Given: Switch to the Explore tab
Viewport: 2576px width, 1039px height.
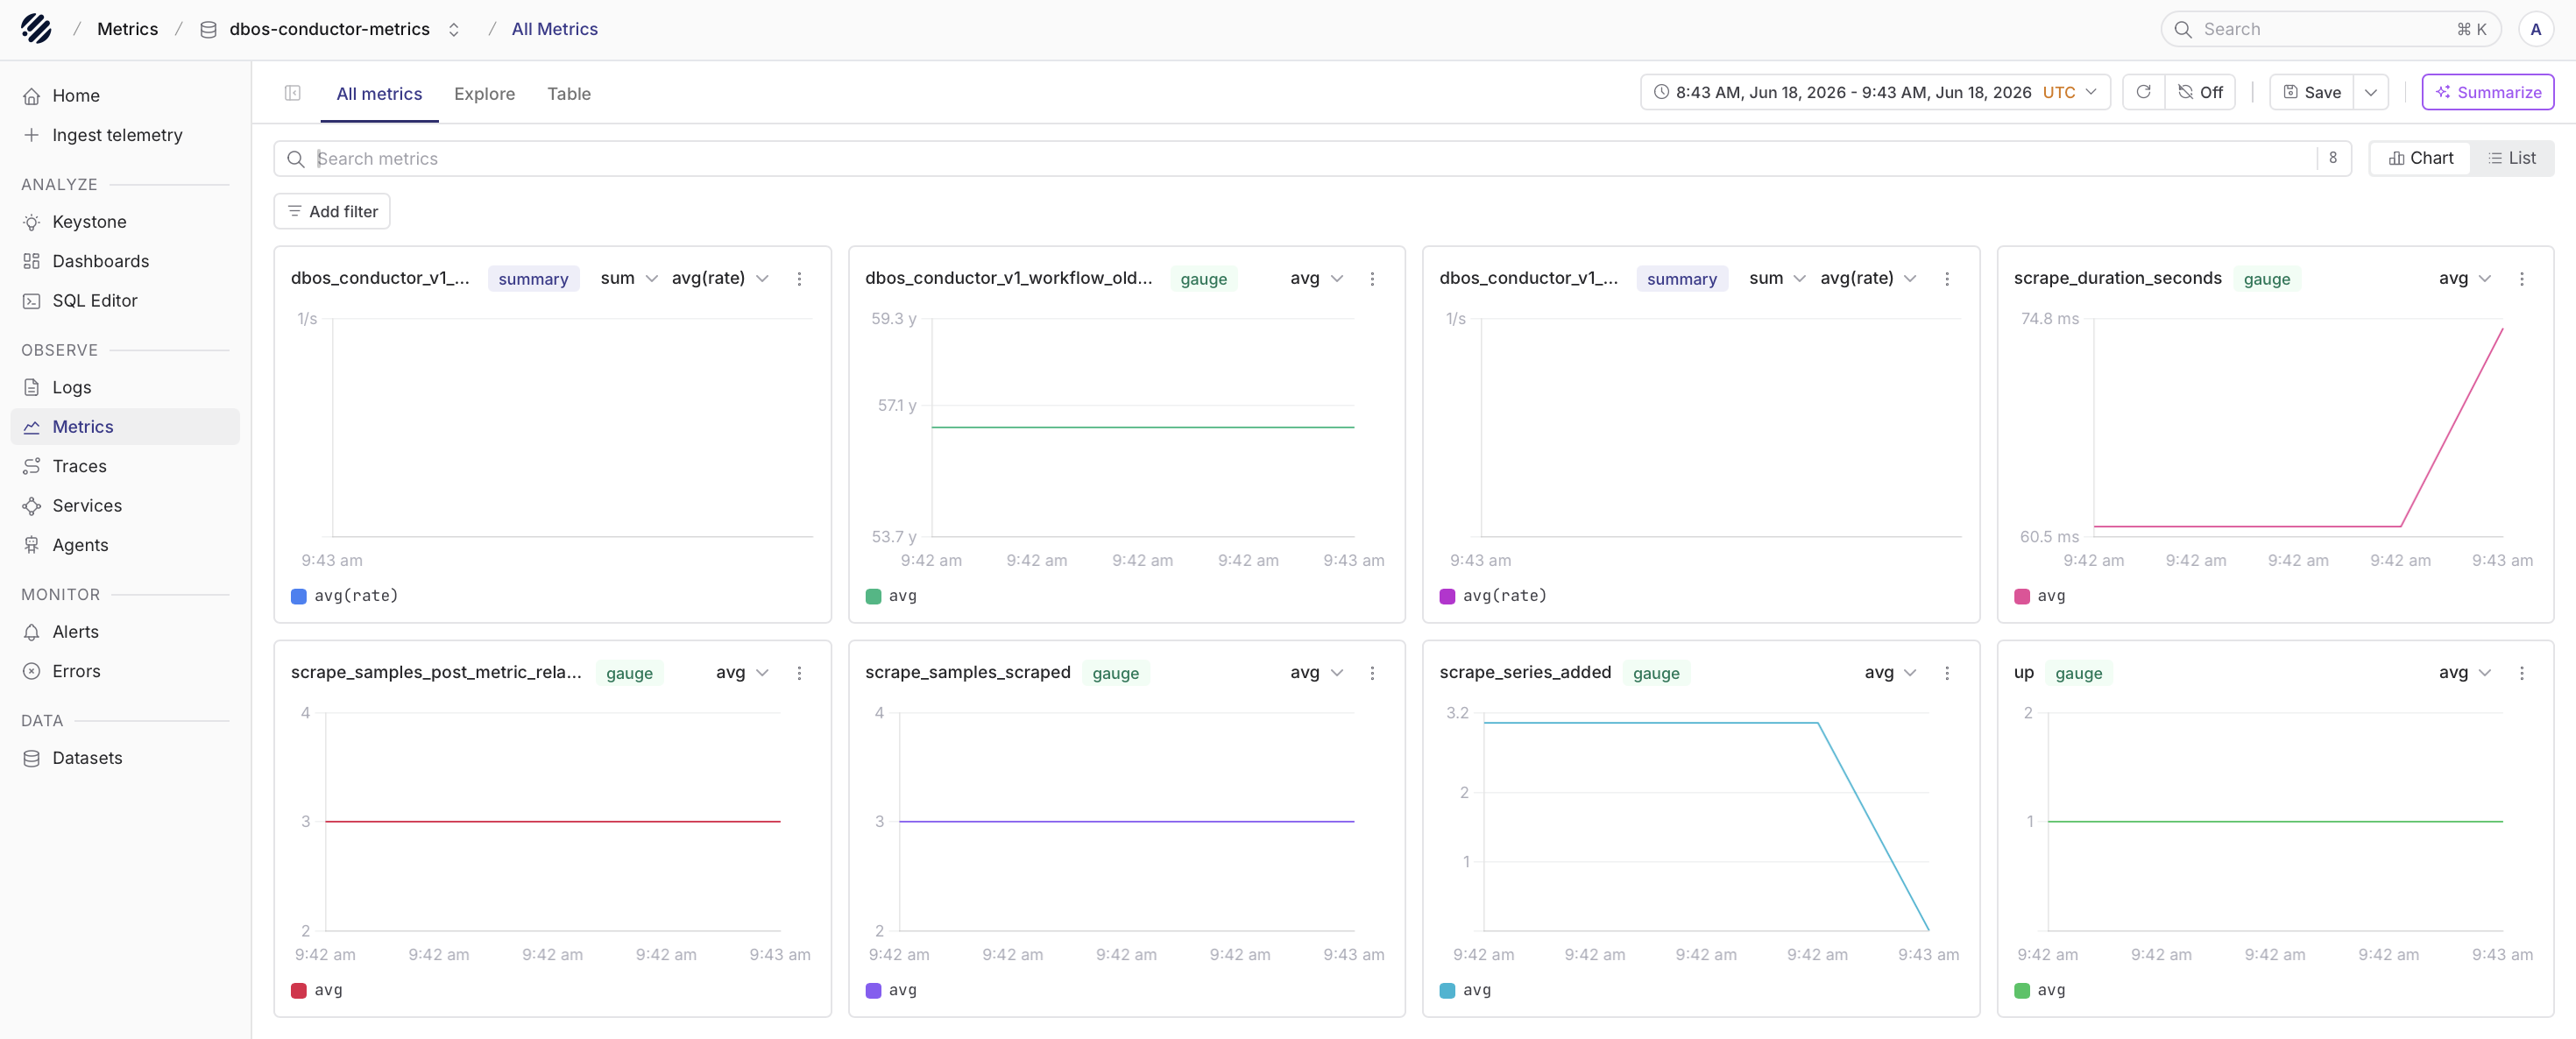Looking at the screenshot, I should click(484, 94).
